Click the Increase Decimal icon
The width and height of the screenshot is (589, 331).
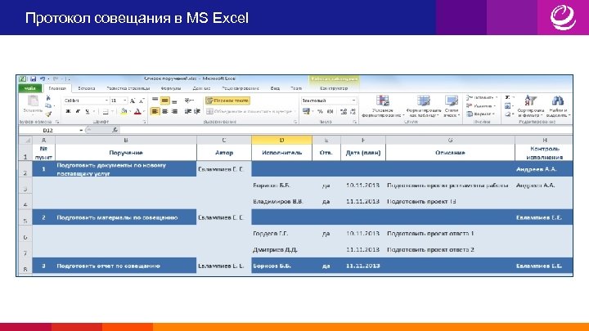(344, 111)
